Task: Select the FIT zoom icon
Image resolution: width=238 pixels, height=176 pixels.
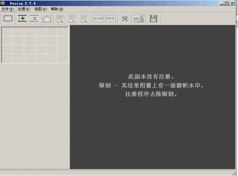Action: [84, 19]
